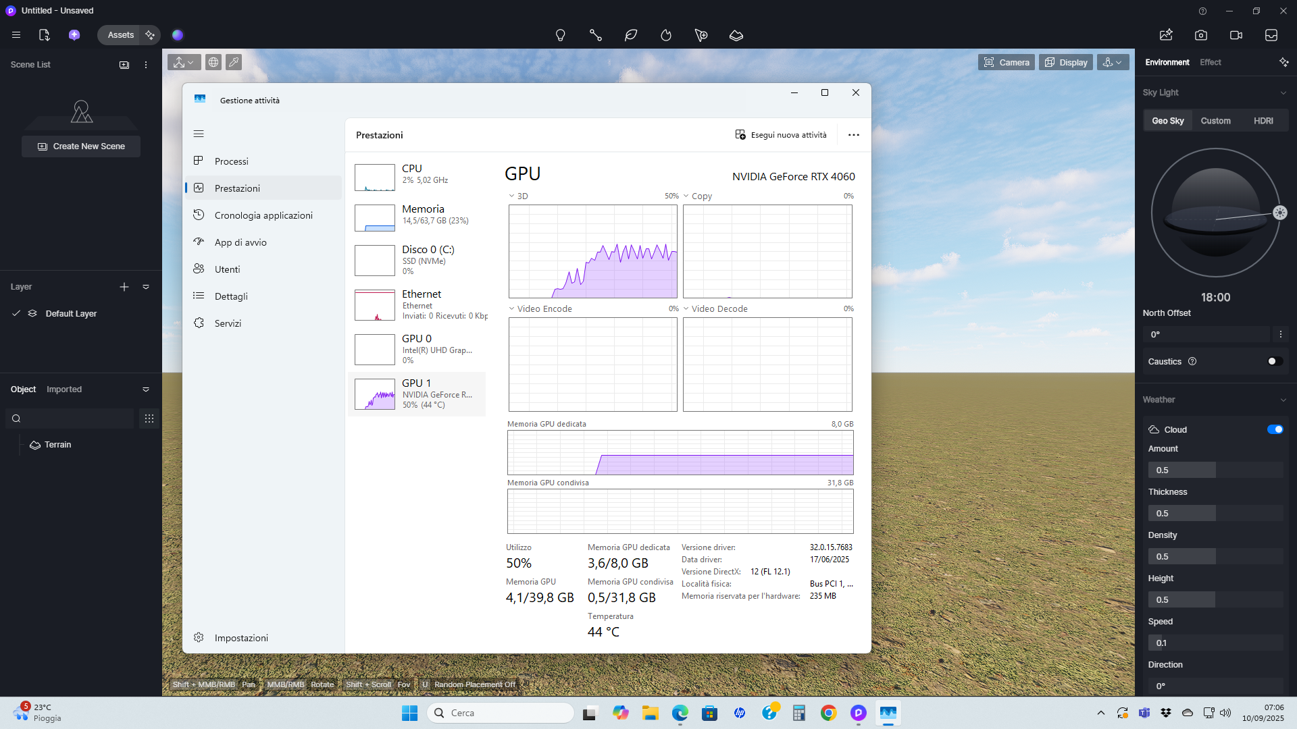Open the vegetation leaf tool
The height and width of the screenshot is (729, 1297).
(x=631, y=35)
